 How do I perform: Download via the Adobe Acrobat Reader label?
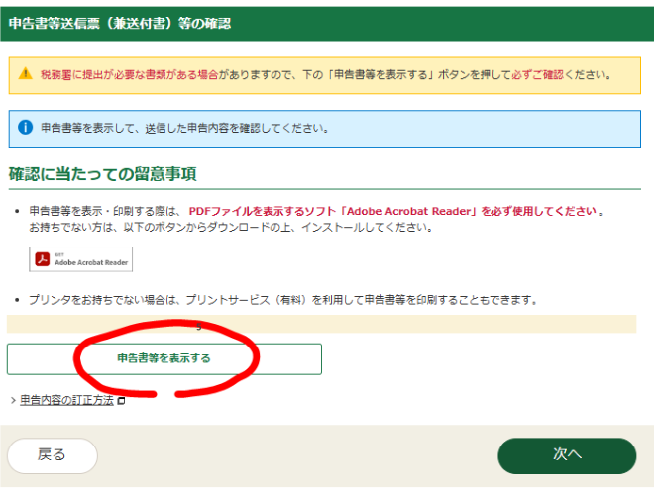pos(92,261)
